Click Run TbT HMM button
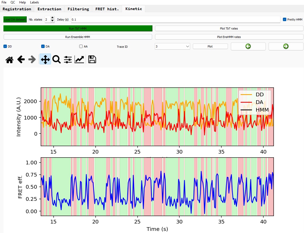This screenshot has height=233, width=304. (x=78, y=28)
